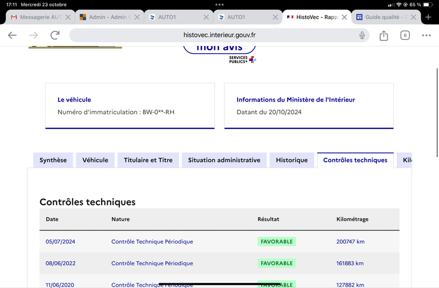
Task: Click the 08/06/2022 date cell
Action: tap(60, 263)
